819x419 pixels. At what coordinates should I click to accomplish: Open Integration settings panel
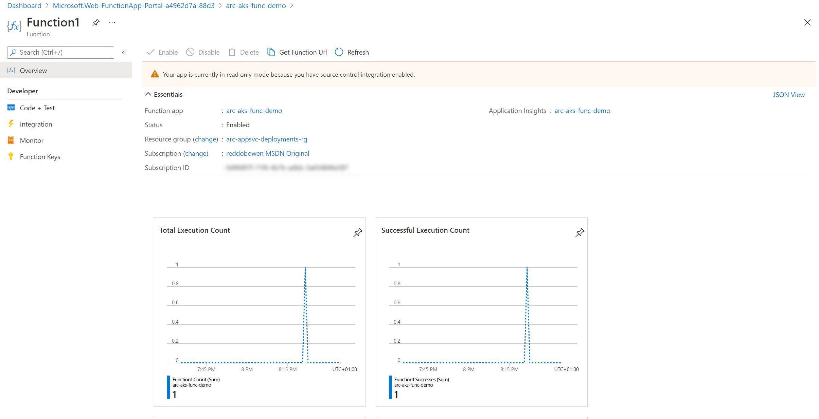[36, 123]
